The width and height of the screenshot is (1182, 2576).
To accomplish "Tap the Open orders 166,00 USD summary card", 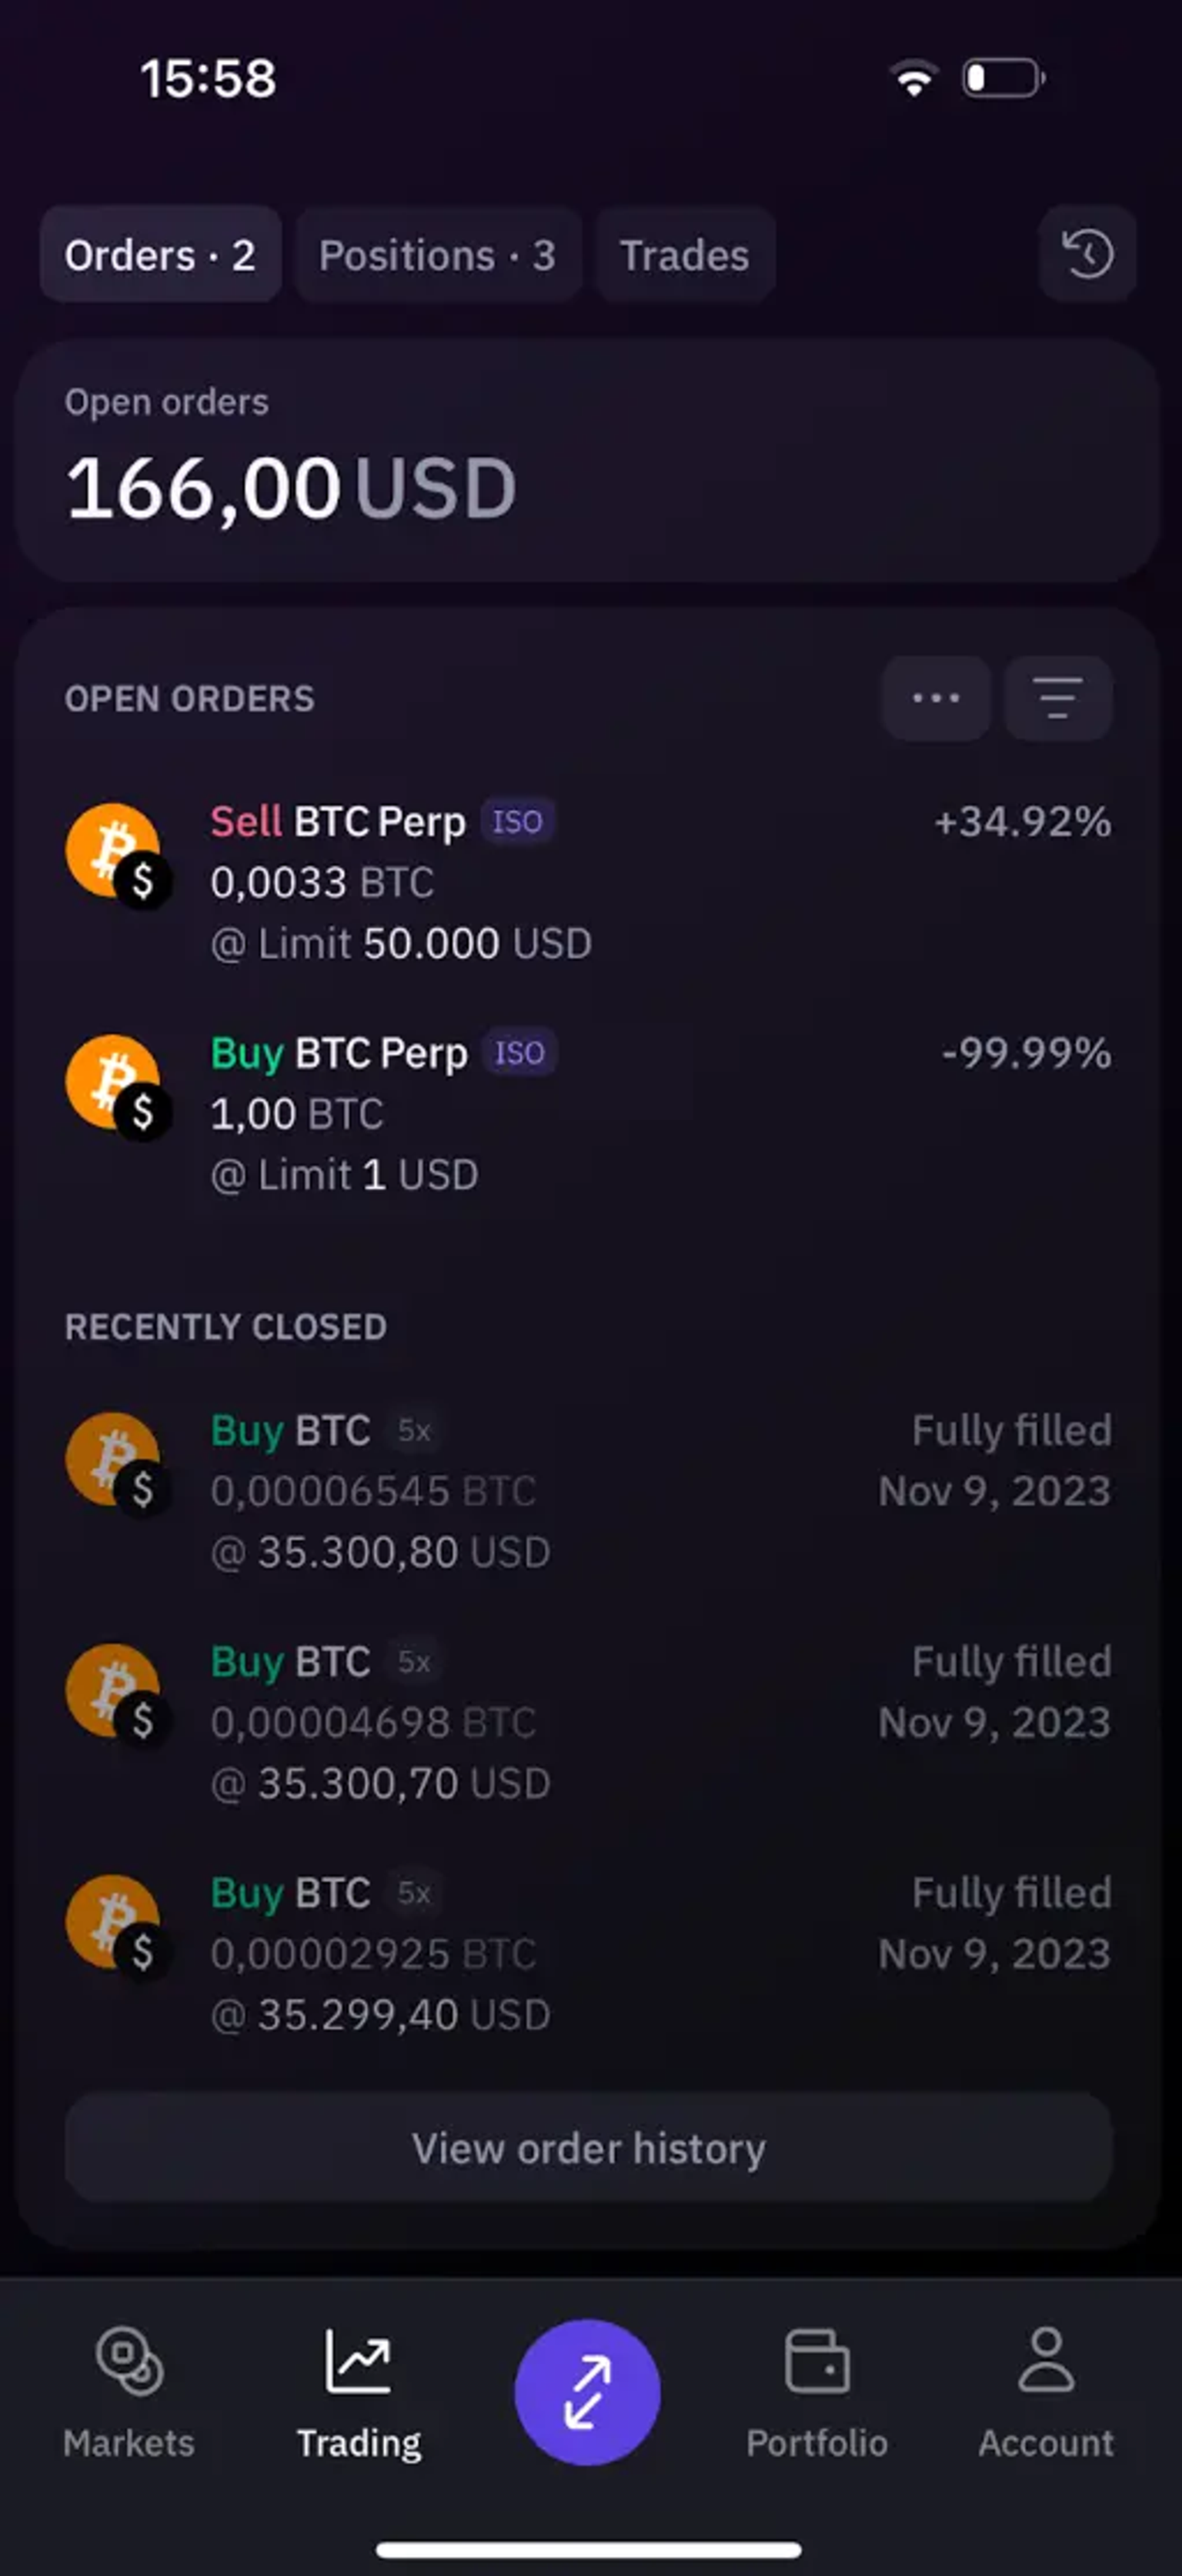I will (588, 461).
